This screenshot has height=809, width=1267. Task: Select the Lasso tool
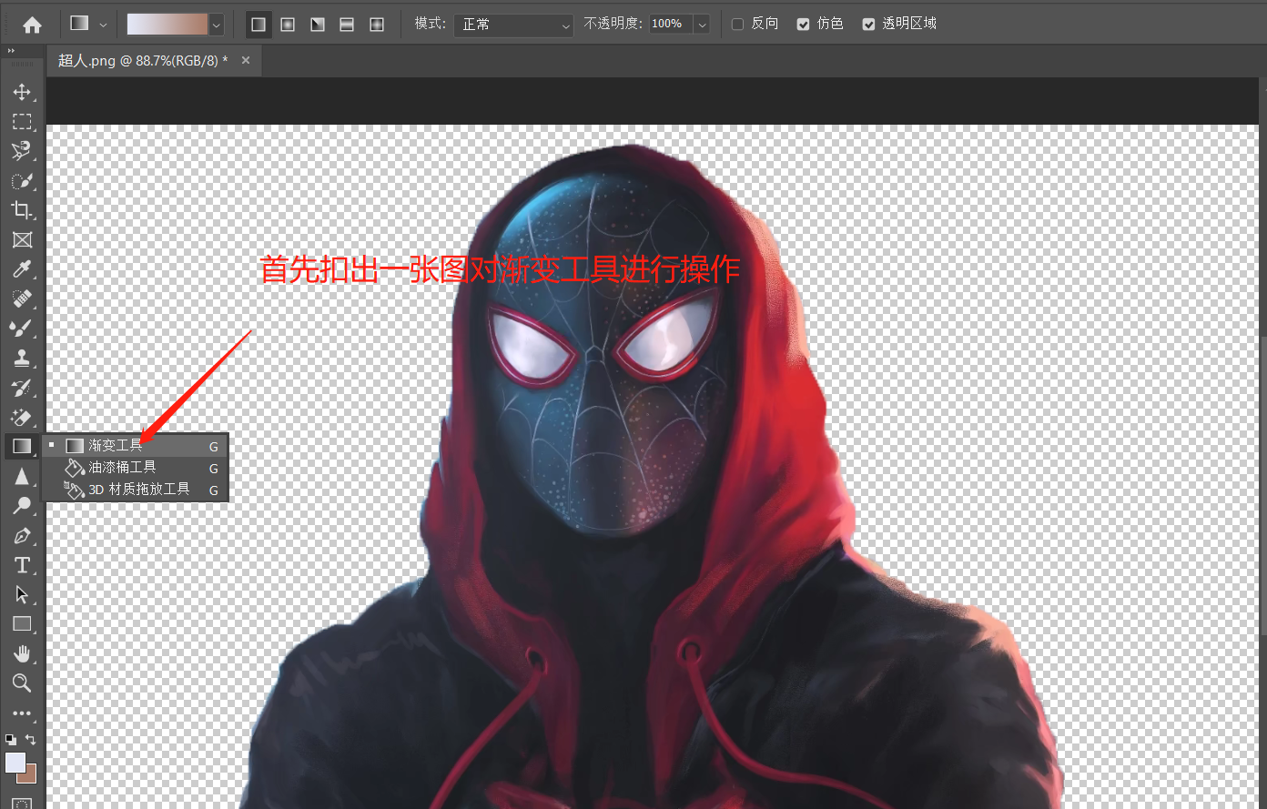(22, 151)
